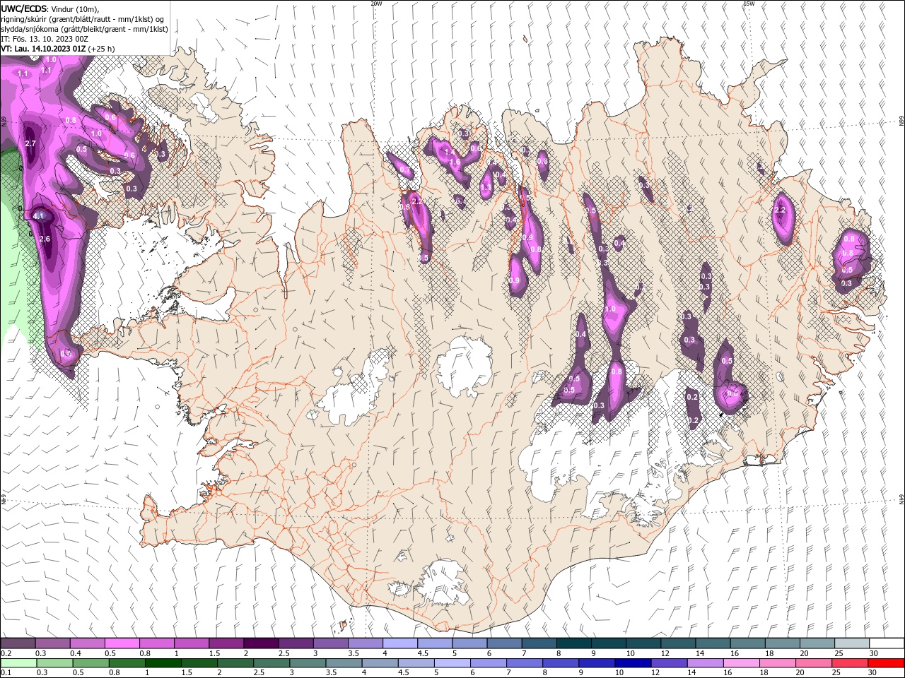Select the '1.6' value on the northern peninsula
Screen dimensions: 905x678
pyautogui.click(x=455, y=162)
